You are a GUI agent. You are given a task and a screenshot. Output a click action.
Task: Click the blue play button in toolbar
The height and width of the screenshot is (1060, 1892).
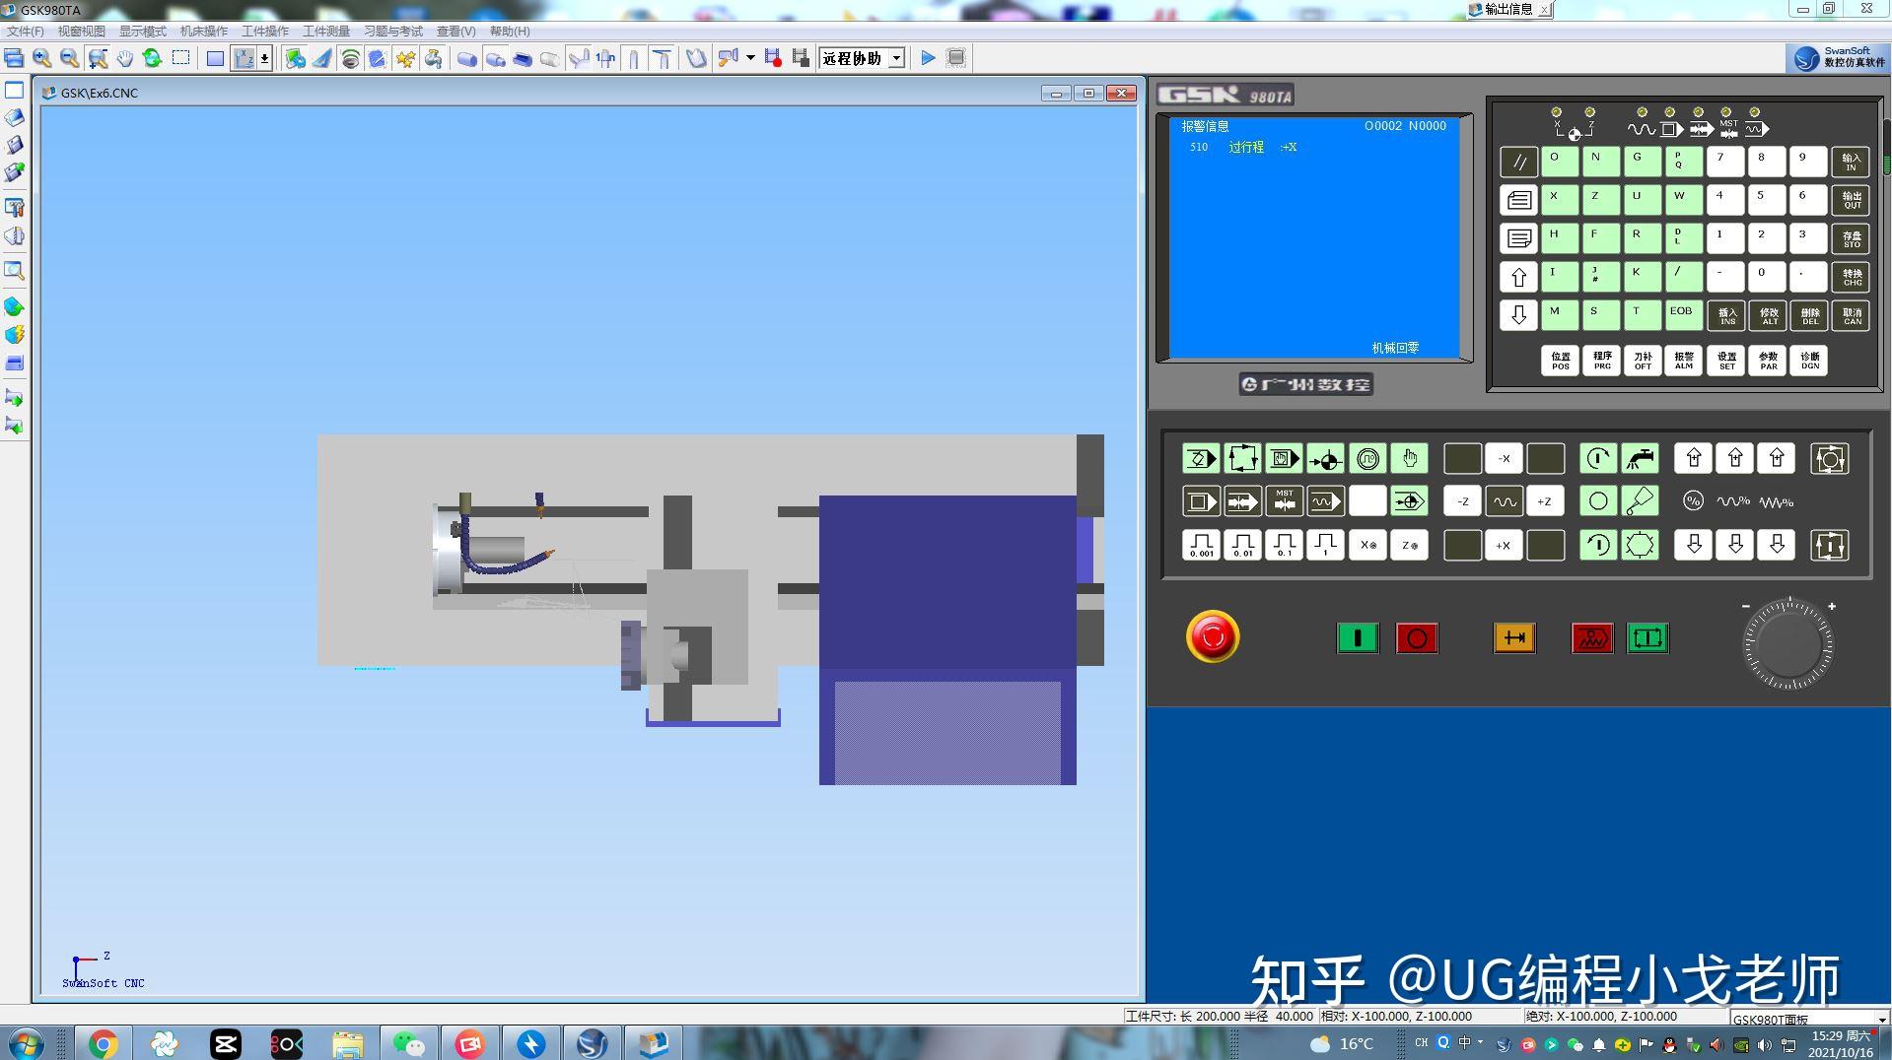(x=928, y=58)
